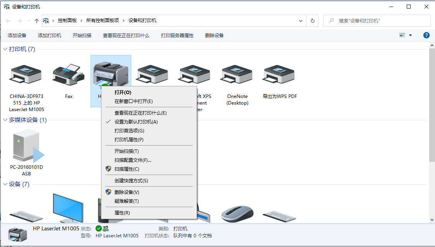Collapse the 打印机 (7) section

pyautogui.click(x=4, y=49)
